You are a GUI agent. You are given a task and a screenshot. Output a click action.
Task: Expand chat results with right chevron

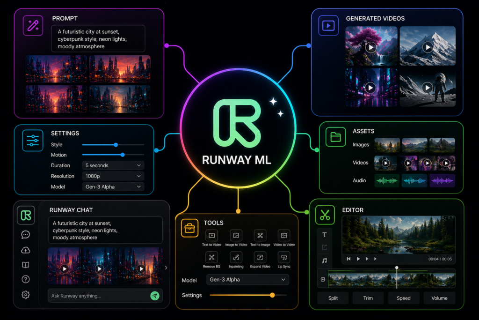[x=166, y=268]
